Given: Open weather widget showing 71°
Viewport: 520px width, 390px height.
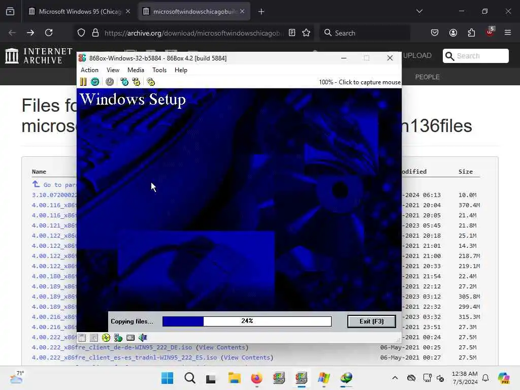Looking at the screenshot, I should [x=17, y=378].
